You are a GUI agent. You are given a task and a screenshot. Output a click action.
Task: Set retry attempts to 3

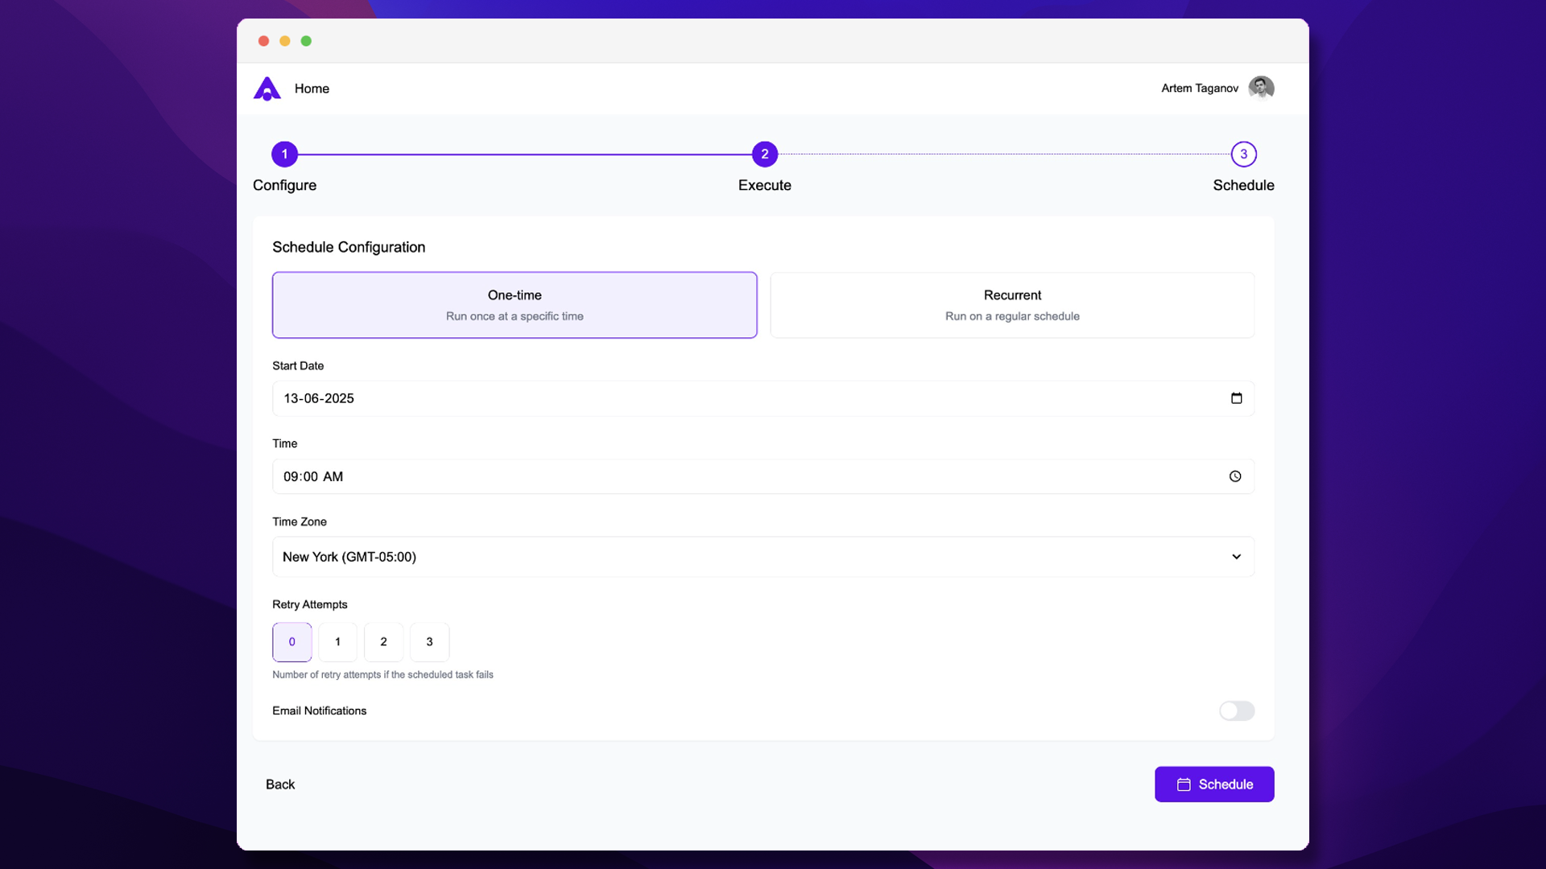click(x=429, y=641)
